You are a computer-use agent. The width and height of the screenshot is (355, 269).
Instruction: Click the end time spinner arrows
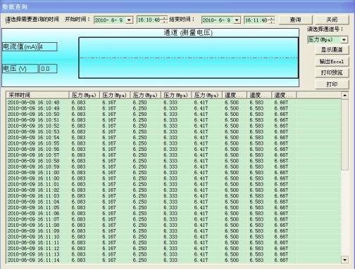click(272, 20)
